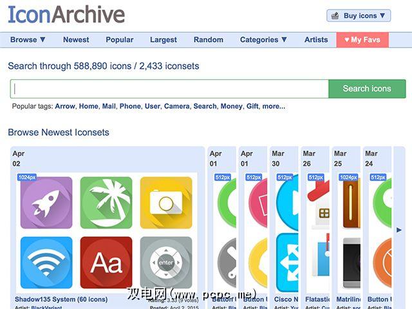Click the basket icon beside Buy icons
The height and width of the screenshot is (309, 412).
point(335,15)
